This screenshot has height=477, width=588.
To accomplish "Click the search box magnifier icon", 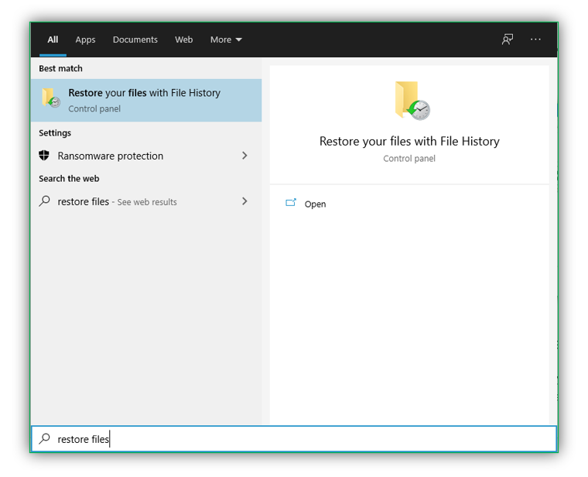I will tap(44, 438).
